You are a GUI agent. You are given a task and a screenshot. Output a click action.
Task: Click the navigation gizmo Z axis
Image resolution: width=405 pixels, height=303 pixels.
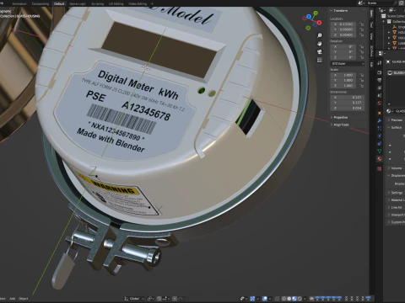pos(309,17)
